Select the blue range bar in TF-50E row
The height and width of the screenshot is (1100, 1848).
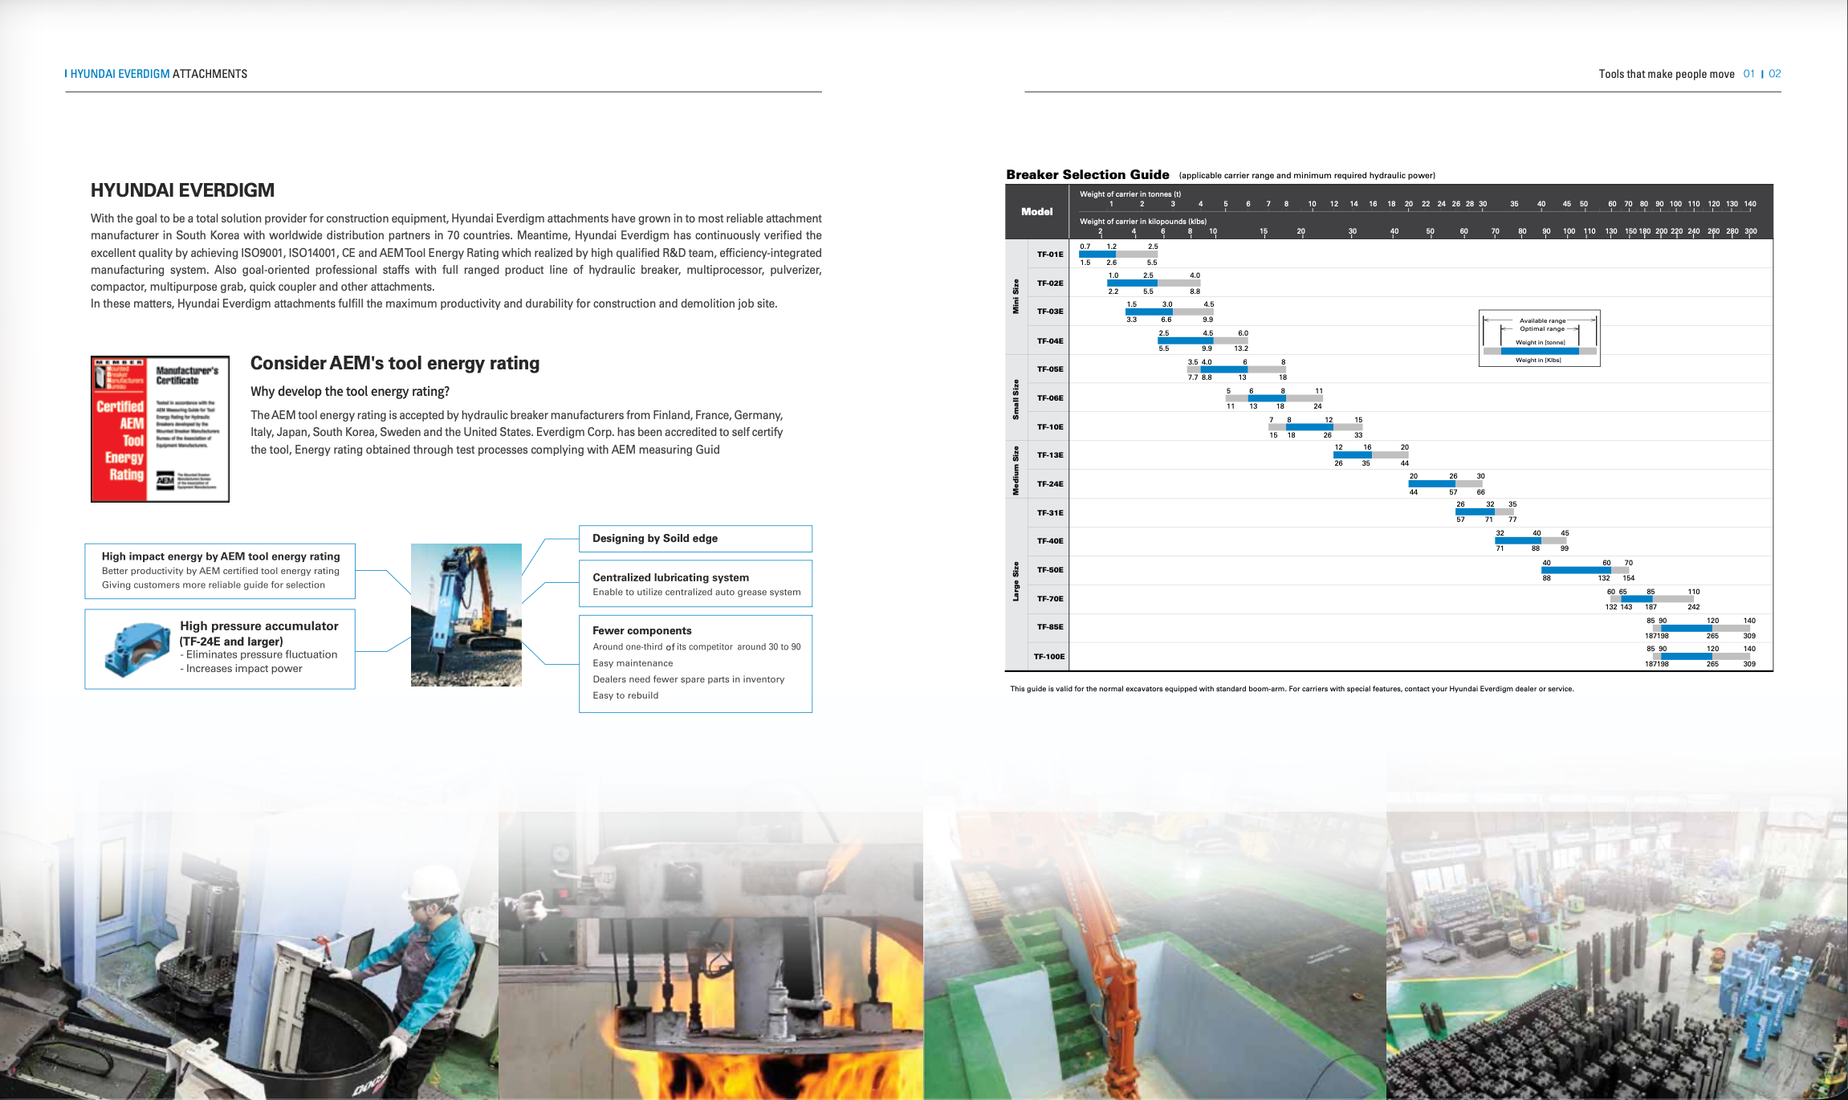[1576, 570]
